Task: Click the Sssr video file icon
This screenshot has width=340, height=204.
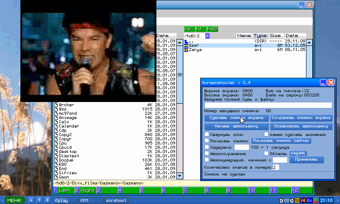Action: click(186, 45)
